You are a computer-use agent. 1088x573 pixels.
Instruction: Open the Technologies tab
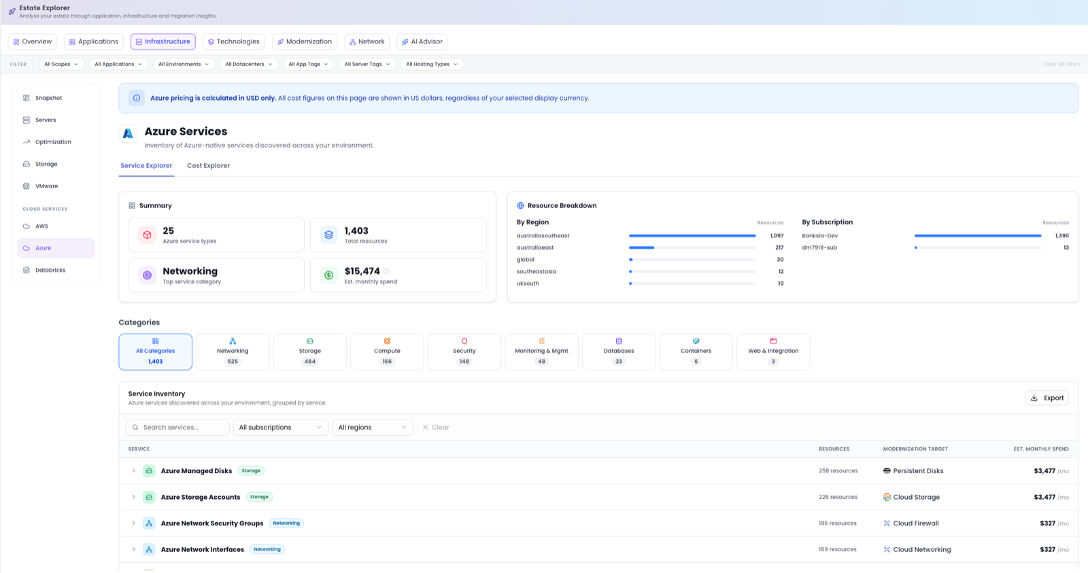234,41
